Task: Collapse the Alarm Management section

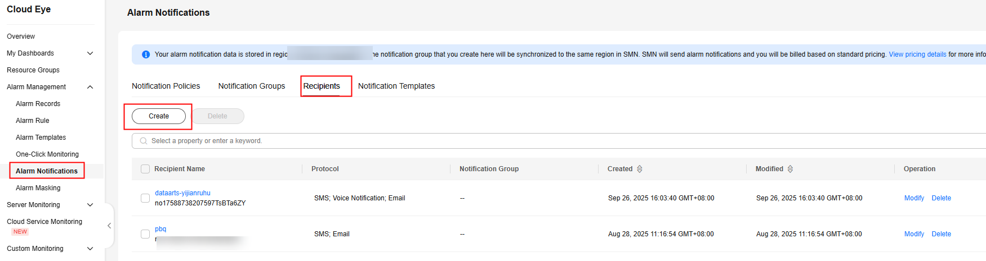Action: pos(90,87)
